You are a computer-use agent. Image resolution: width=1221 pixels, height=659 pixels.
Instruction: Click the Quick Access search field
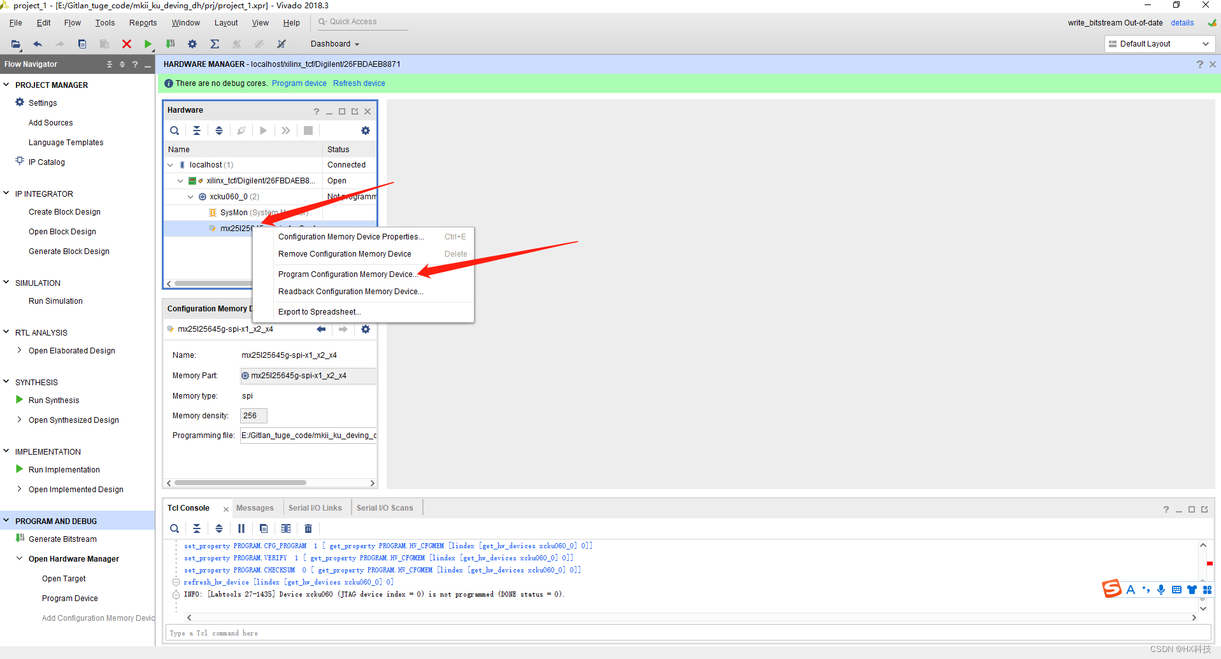pyautogui.click(x=362, y=22)
